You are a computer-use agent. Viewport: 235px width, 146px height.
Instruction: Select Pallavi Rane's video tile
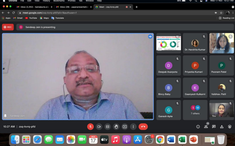click(x=222, y=43)
